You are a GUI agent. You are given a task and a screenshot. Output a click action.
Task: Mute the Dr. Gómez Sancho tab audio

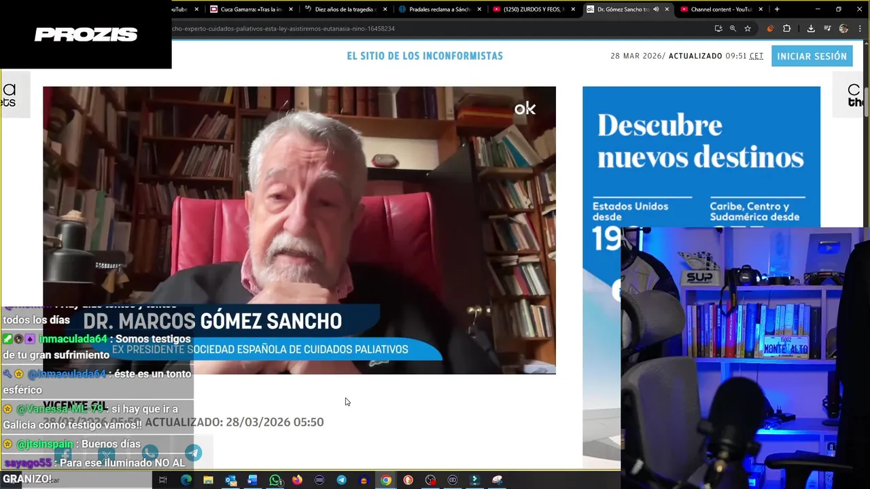[656, 10]
